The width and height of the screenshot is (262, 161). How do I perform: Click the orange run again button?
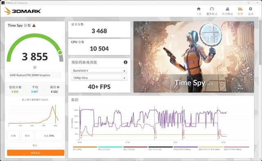[x=36, y=153]
